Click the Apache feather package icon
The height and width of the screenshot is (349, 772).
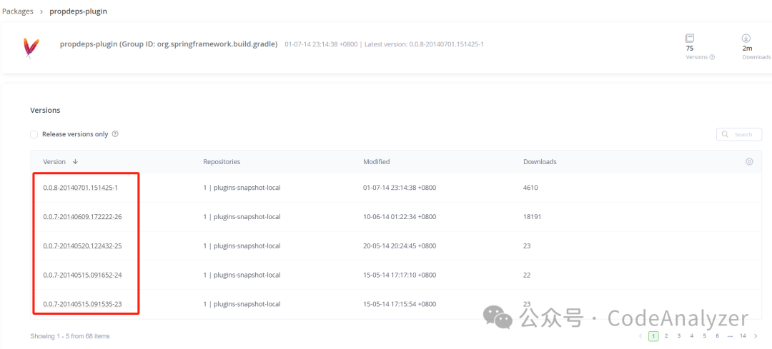(31, 48)
